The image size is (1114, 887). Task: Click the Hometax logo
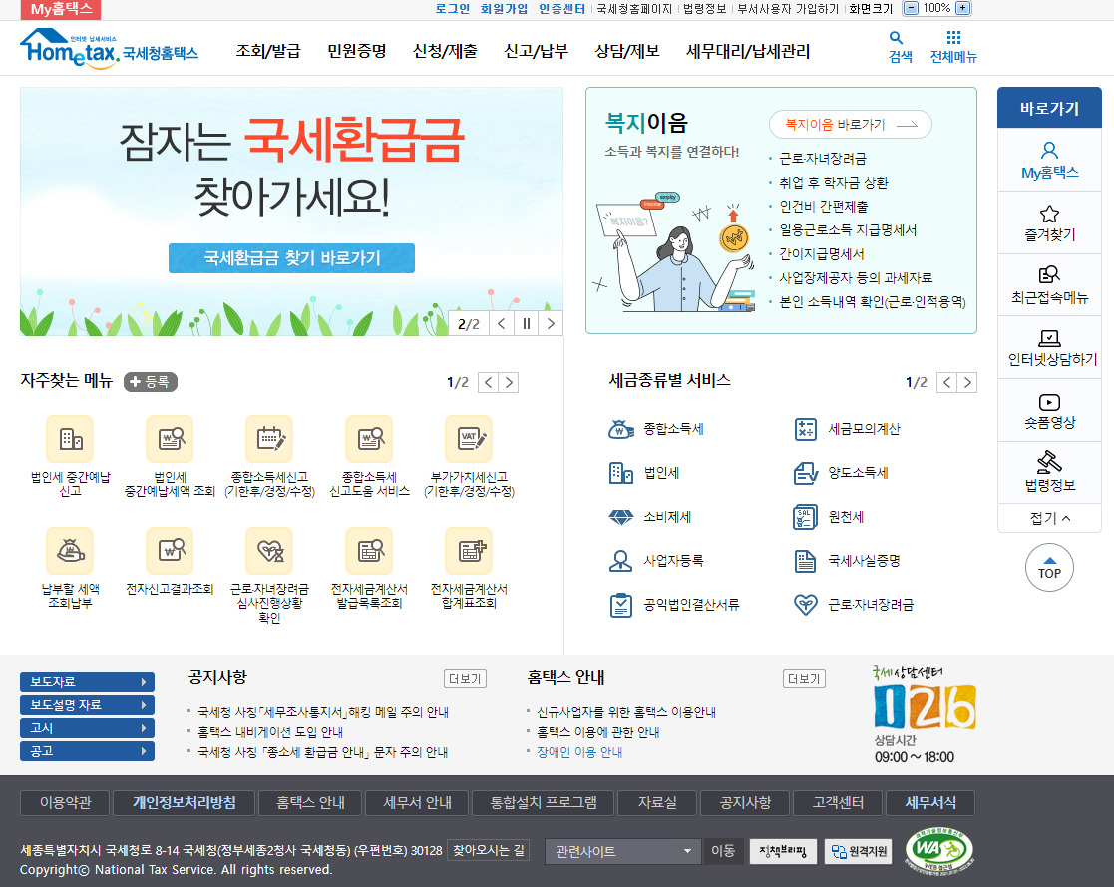tap(109, 48)
